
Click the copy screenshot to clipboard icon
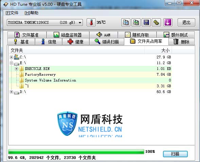(136, 22)
